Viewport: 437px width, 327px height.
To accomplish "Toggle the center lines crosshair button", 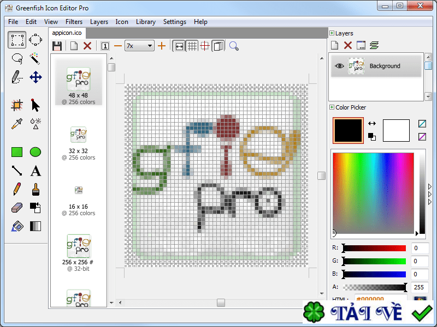I will tap(205, 46).
